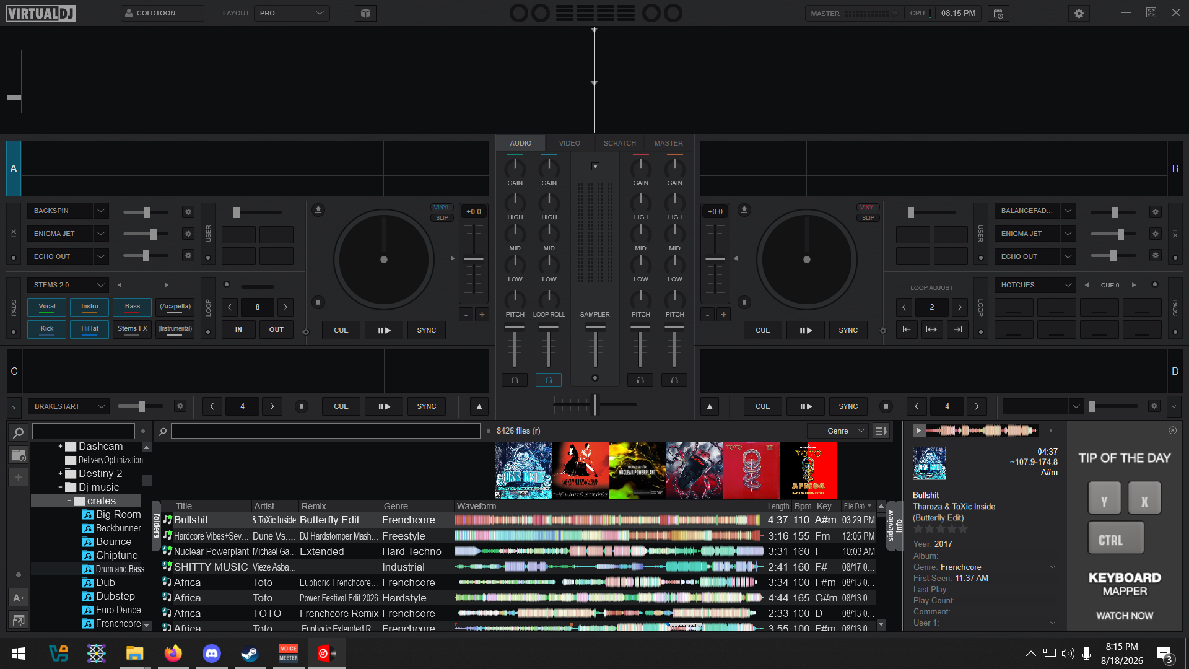1189x669 pixels.
Task: Toggle Kick stem pad
Action: [x=47, y=329]
